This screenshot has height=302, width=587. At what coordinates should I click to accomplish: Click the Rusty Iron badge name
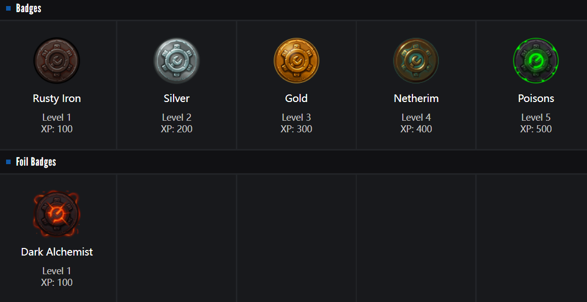[x=57, y=98]
